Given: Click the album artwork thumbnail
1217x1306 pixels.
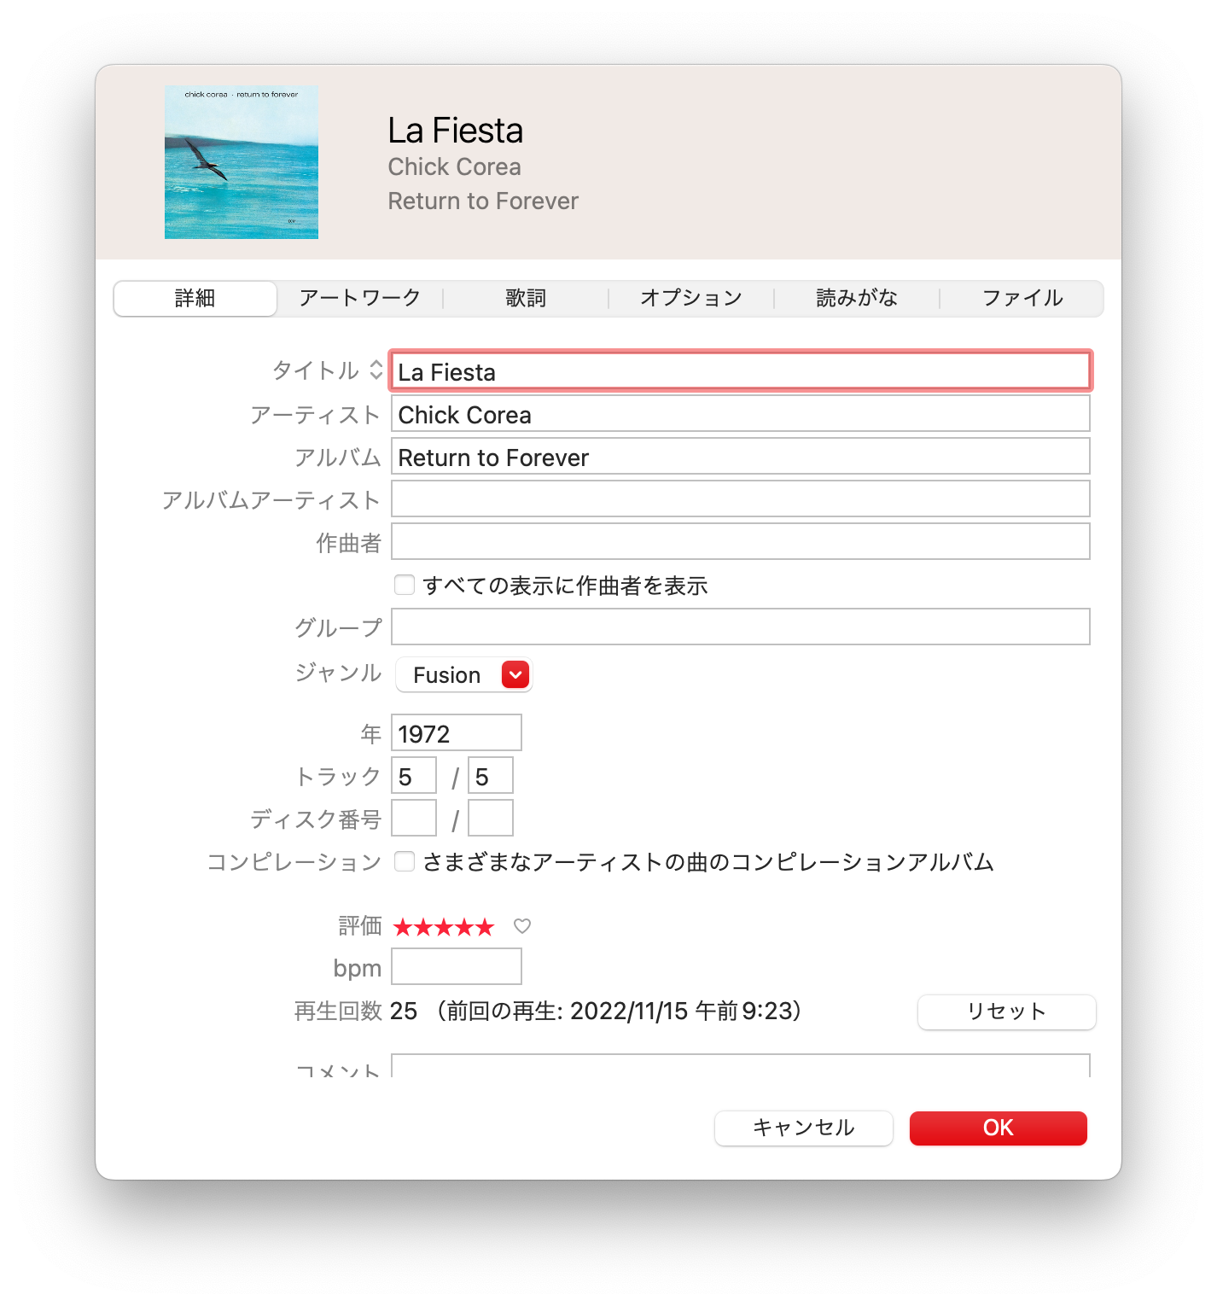Looking at the screenshot, I should [x=242, y=161].
